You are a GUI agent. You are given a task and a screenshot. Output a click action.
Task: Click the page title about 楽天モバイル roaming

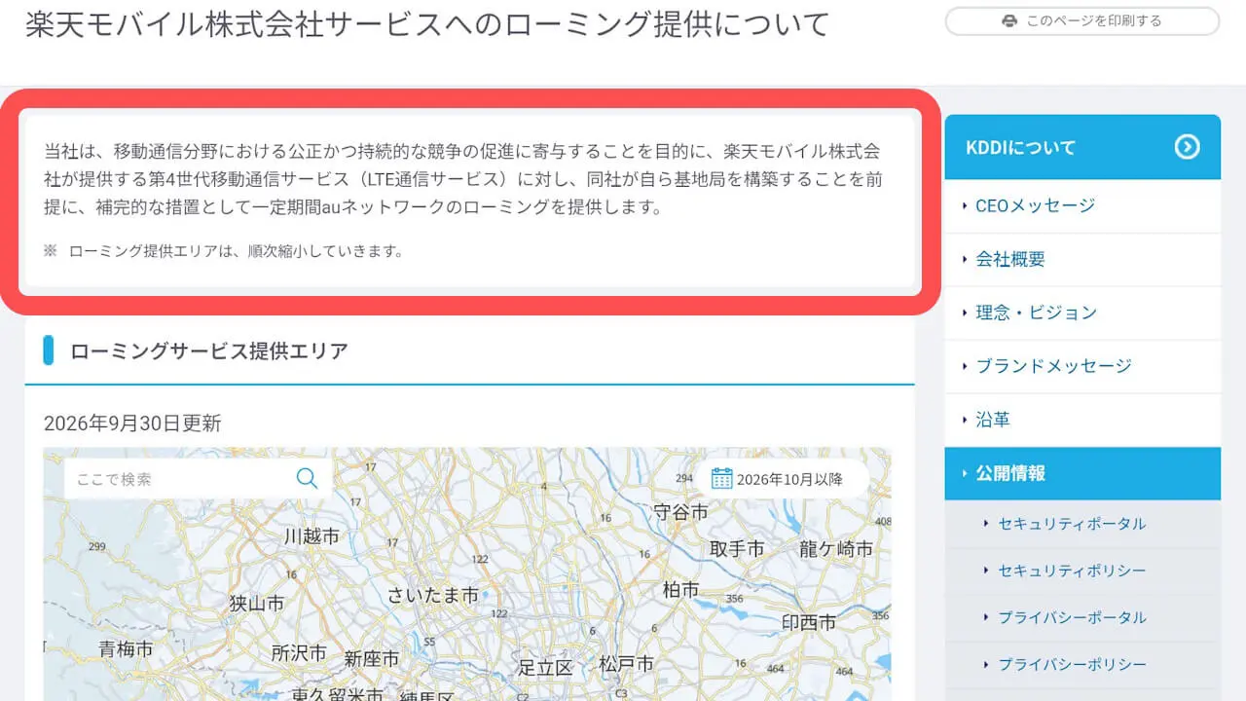coord(427,23)
